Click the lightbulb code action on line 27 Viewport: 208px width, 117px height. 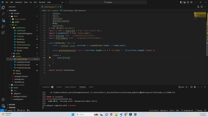[x=50, y=58]
